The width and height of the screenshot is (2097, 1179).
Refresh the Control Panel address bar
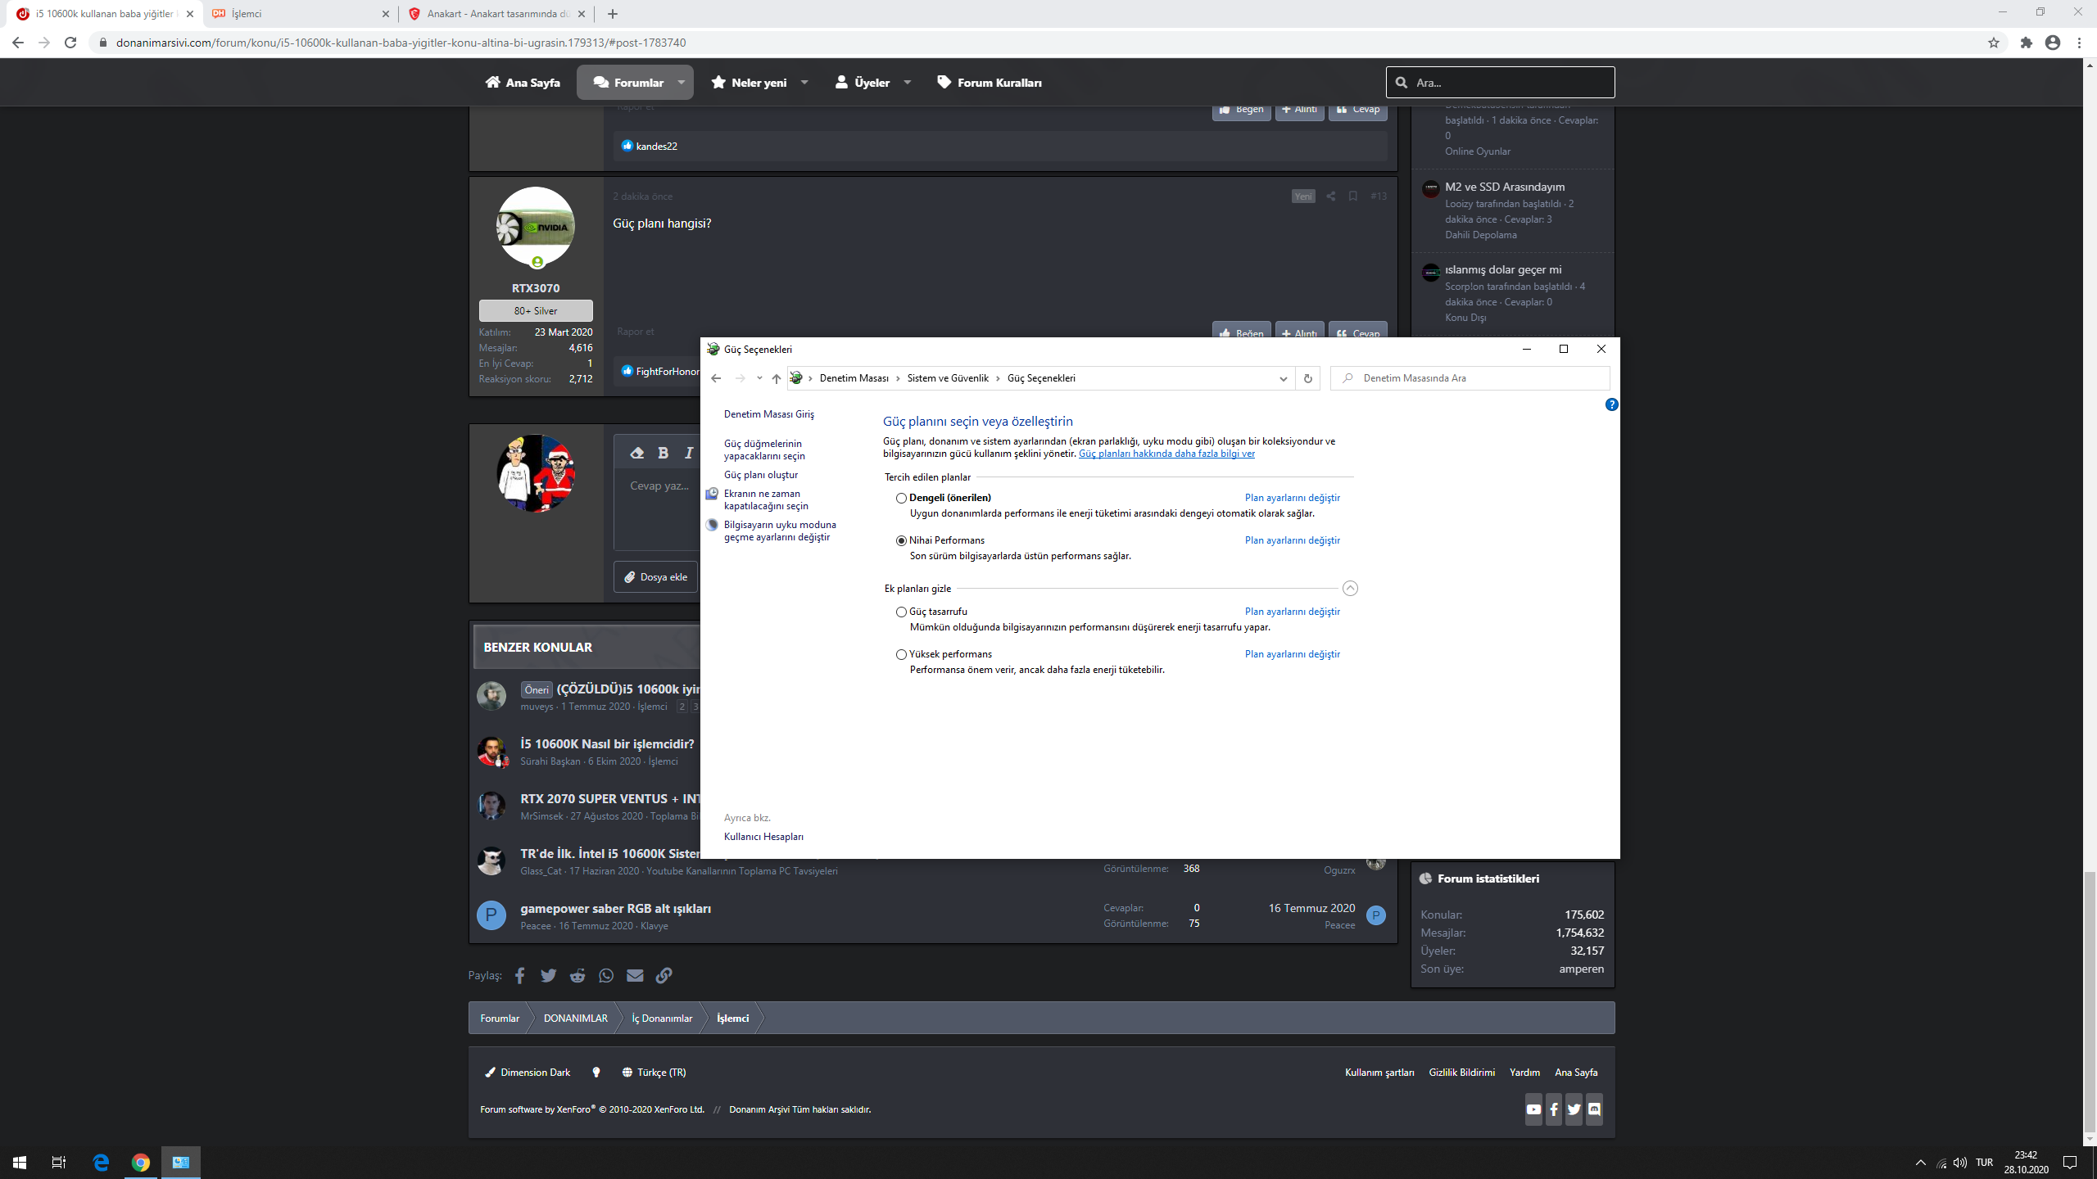(x=1307, y=378)
